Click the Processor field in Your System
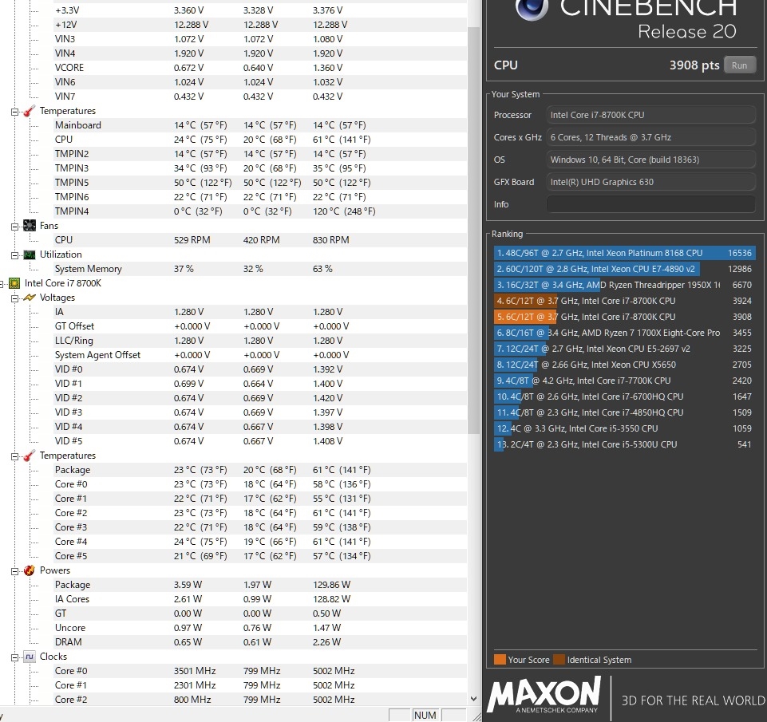 tap(650, 115)
